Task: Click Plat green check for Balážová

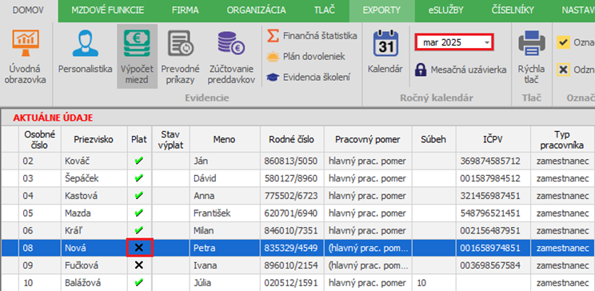Action: tap(139, 283)
